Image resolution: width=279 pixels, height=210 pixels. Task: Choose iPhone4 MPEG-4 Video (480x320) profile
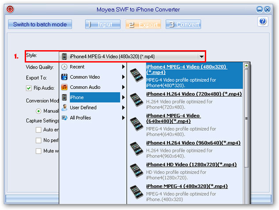[185, 75]
